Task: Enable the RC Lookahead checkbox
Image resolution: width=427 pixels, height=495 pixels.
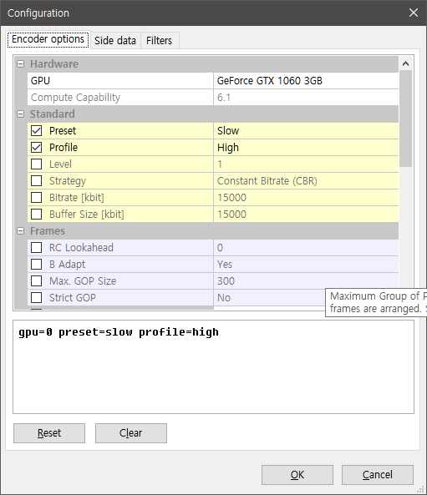Action: (36, 248)
